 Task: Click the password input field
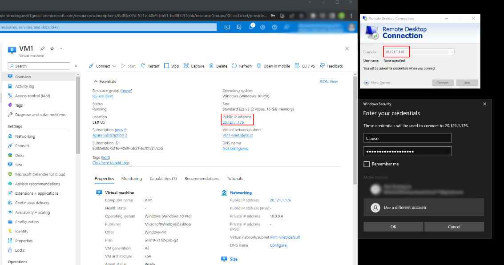[x=407, y=151]
